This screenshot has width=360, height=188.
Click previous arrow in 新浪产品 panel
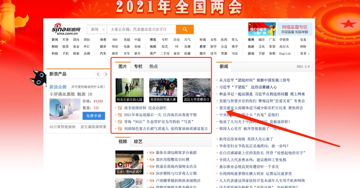click(x=98, y=74)
